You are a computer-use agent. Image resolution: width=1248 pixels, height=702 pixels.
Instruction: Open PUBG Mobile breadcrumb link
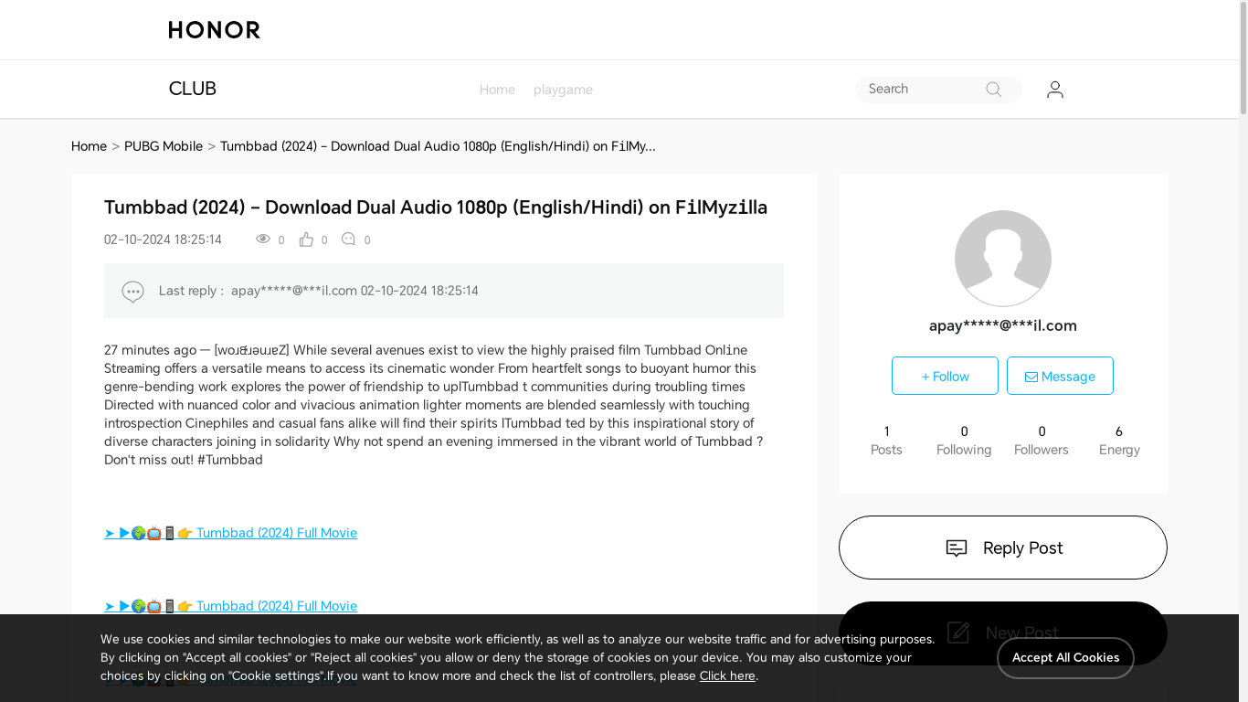point(164,146)
